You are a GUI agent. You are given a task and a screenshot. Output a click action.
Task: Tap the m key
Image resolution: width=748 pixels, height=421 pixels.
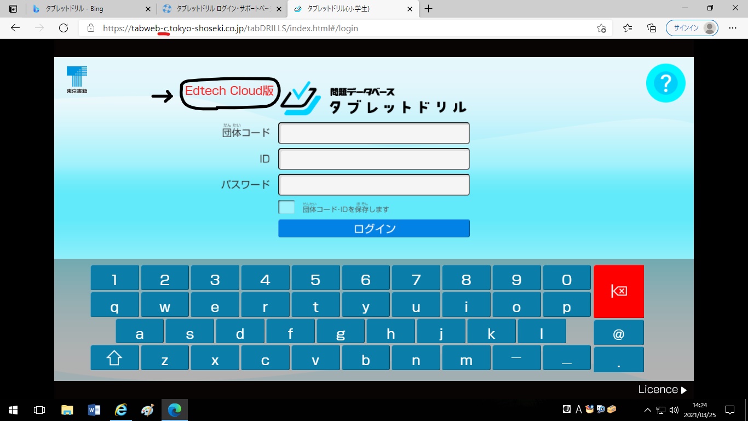pos(466,358)
